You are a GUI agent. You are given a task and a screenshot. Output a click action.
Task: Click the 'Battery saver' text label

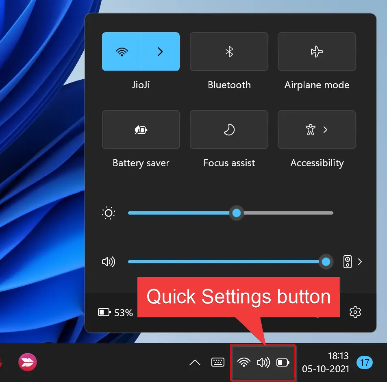click(x=141, y=163)
